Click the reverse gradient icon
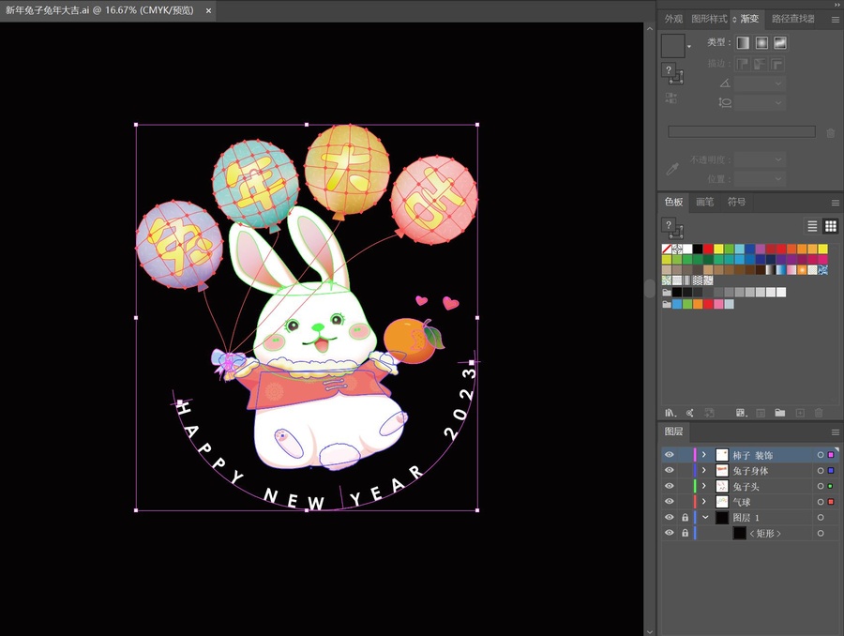The image size is (844, 636). [671, 98]
